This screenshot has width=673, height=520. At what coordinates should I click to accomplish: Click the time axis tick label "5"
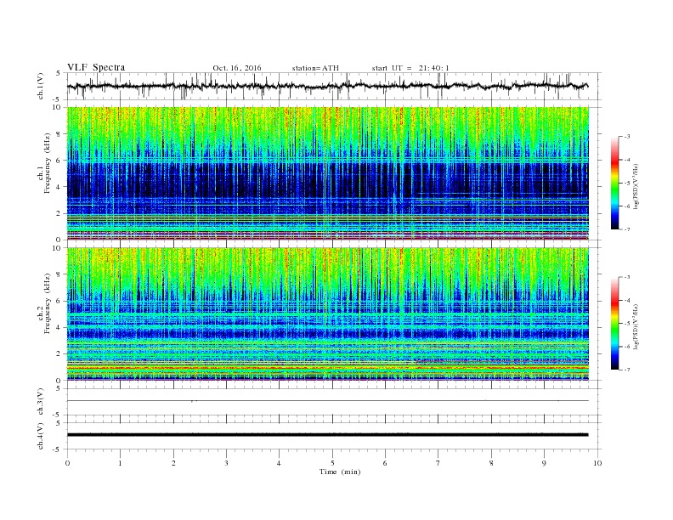[332, 463]
